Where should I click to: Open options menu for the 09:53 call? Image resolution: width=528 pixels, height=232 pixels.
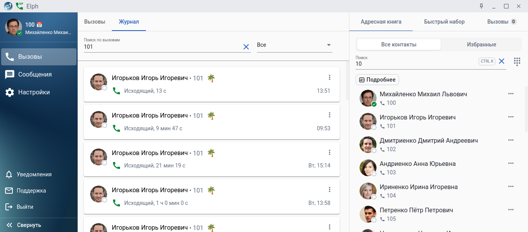point(330,115)
